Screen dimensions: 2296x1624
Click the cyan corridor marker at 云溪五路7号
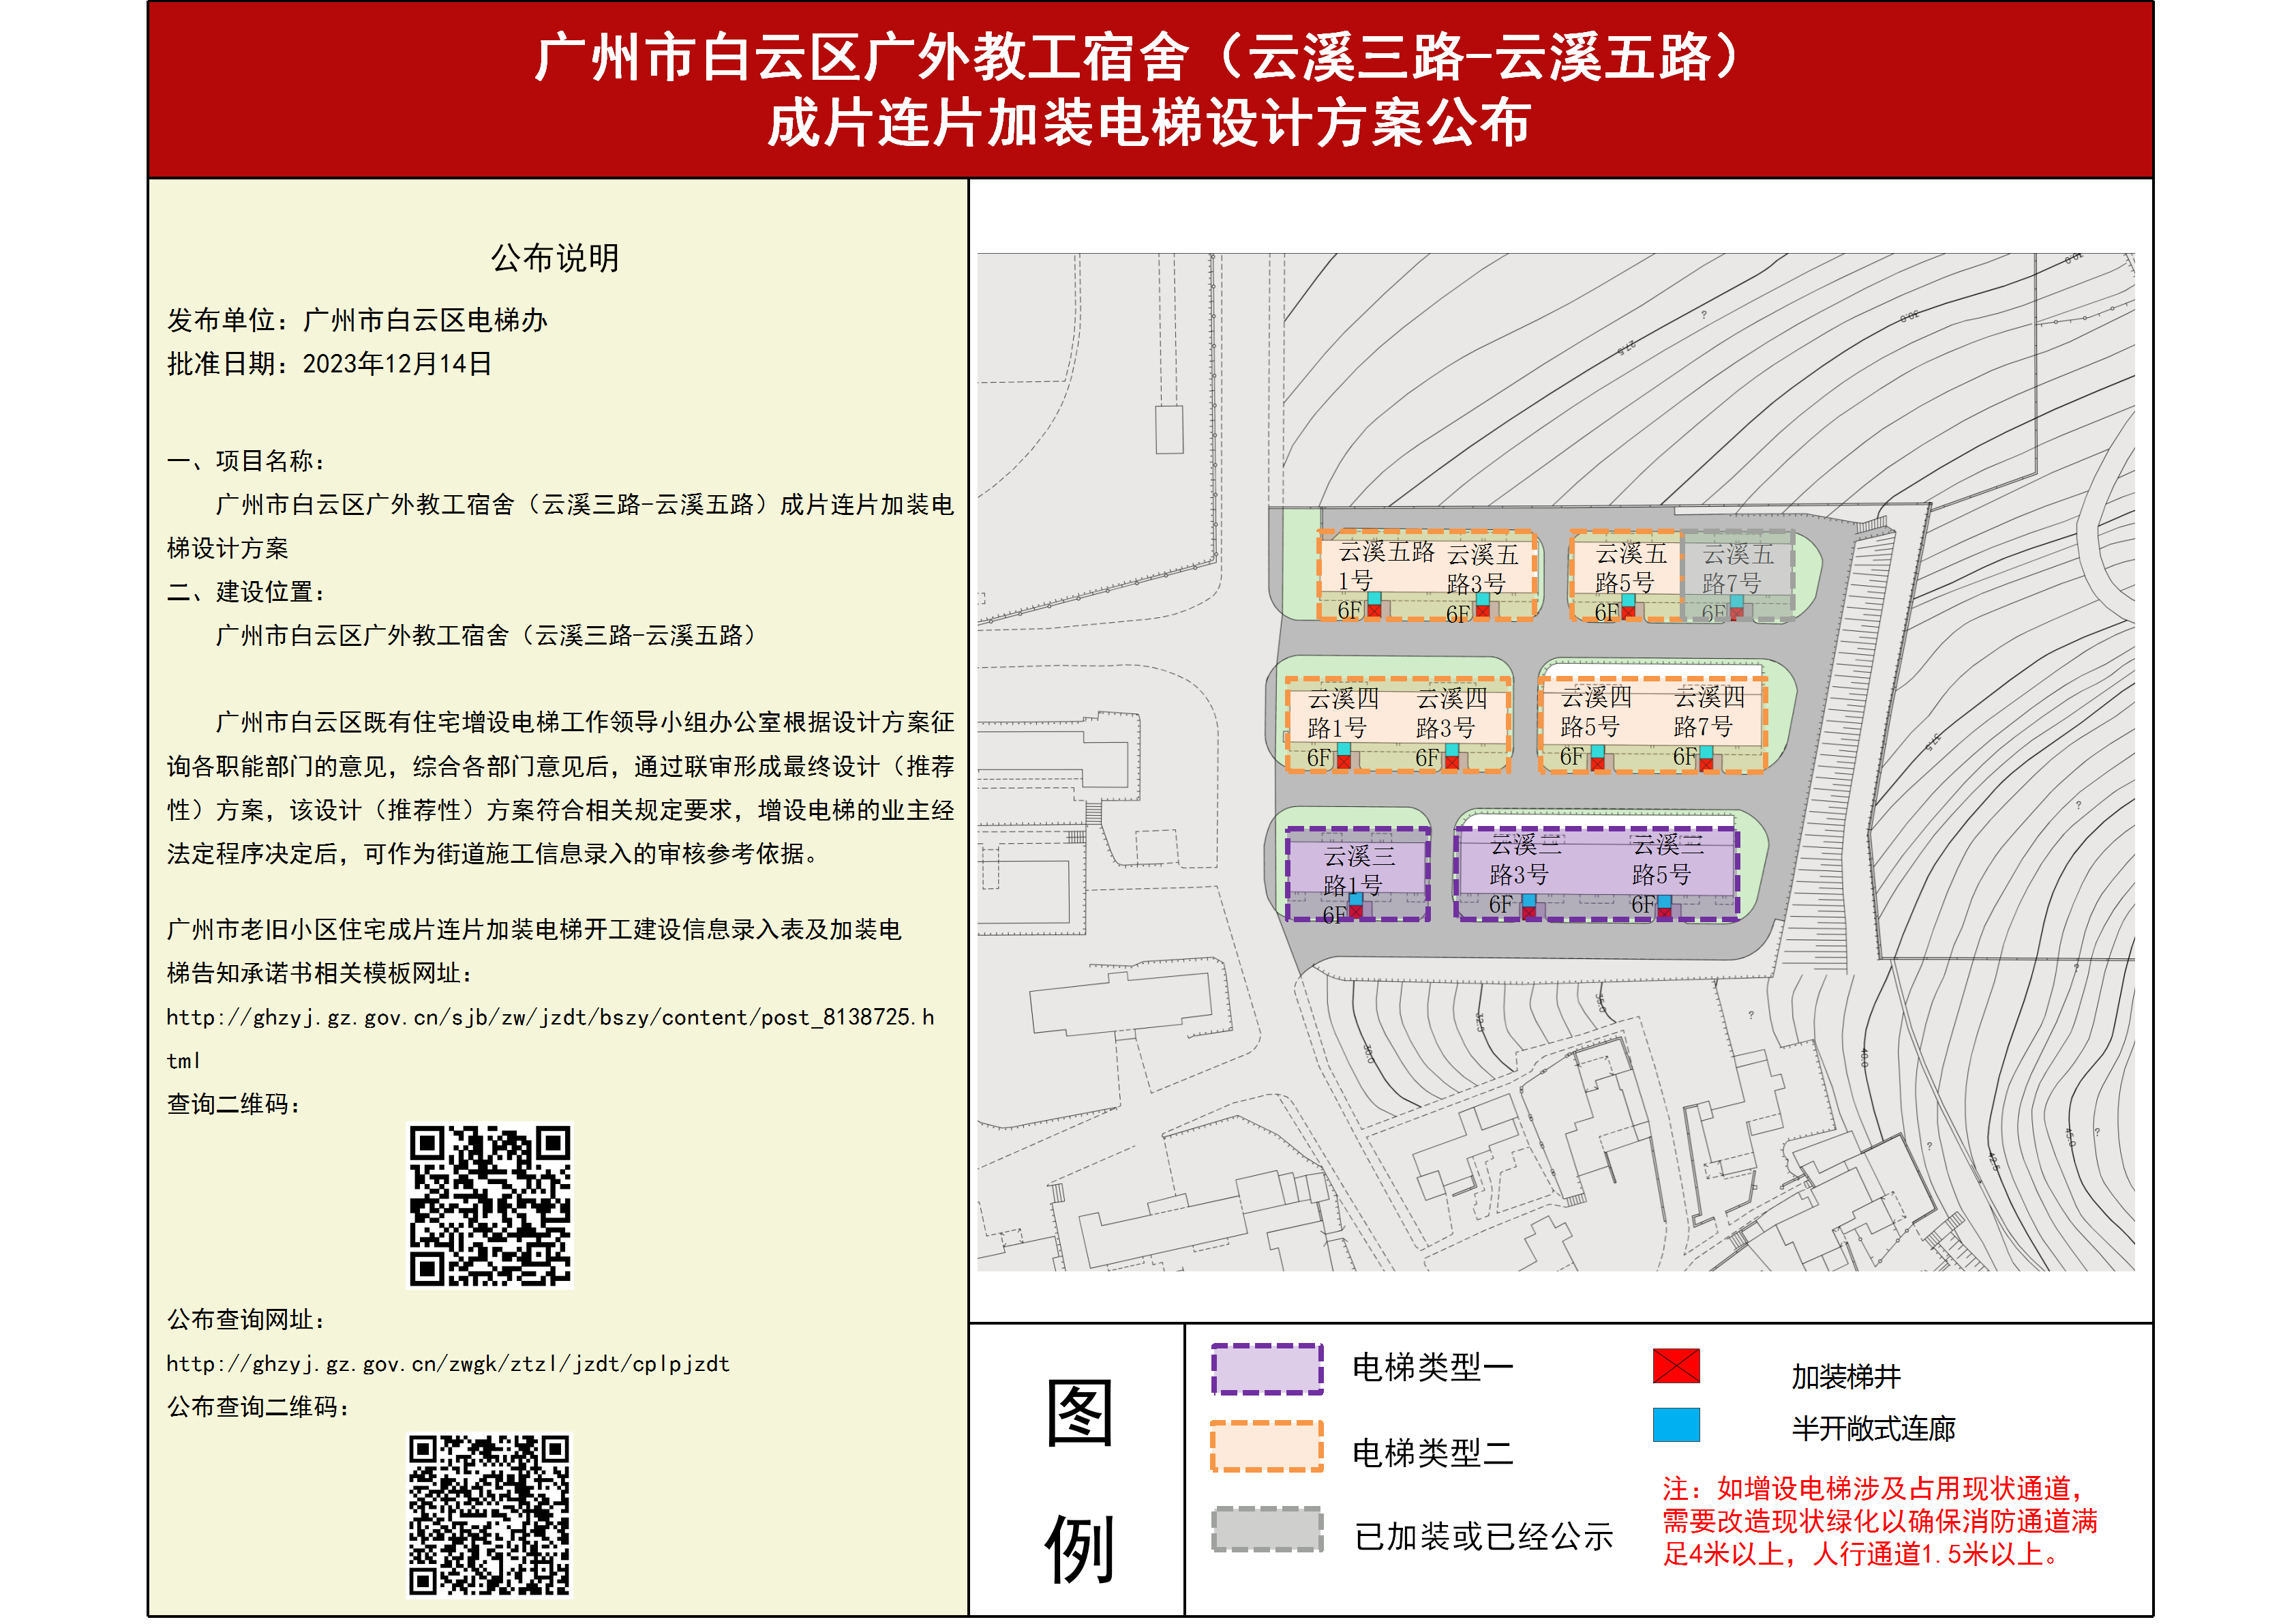tap(1737, 600)
